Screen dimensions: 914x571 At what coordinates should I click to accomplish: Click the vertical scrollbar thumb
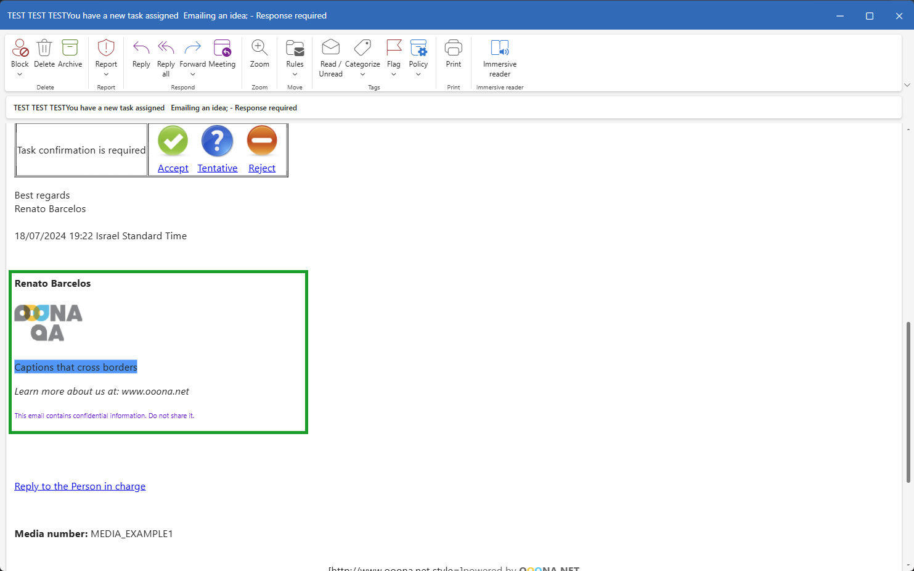point(908,401)
